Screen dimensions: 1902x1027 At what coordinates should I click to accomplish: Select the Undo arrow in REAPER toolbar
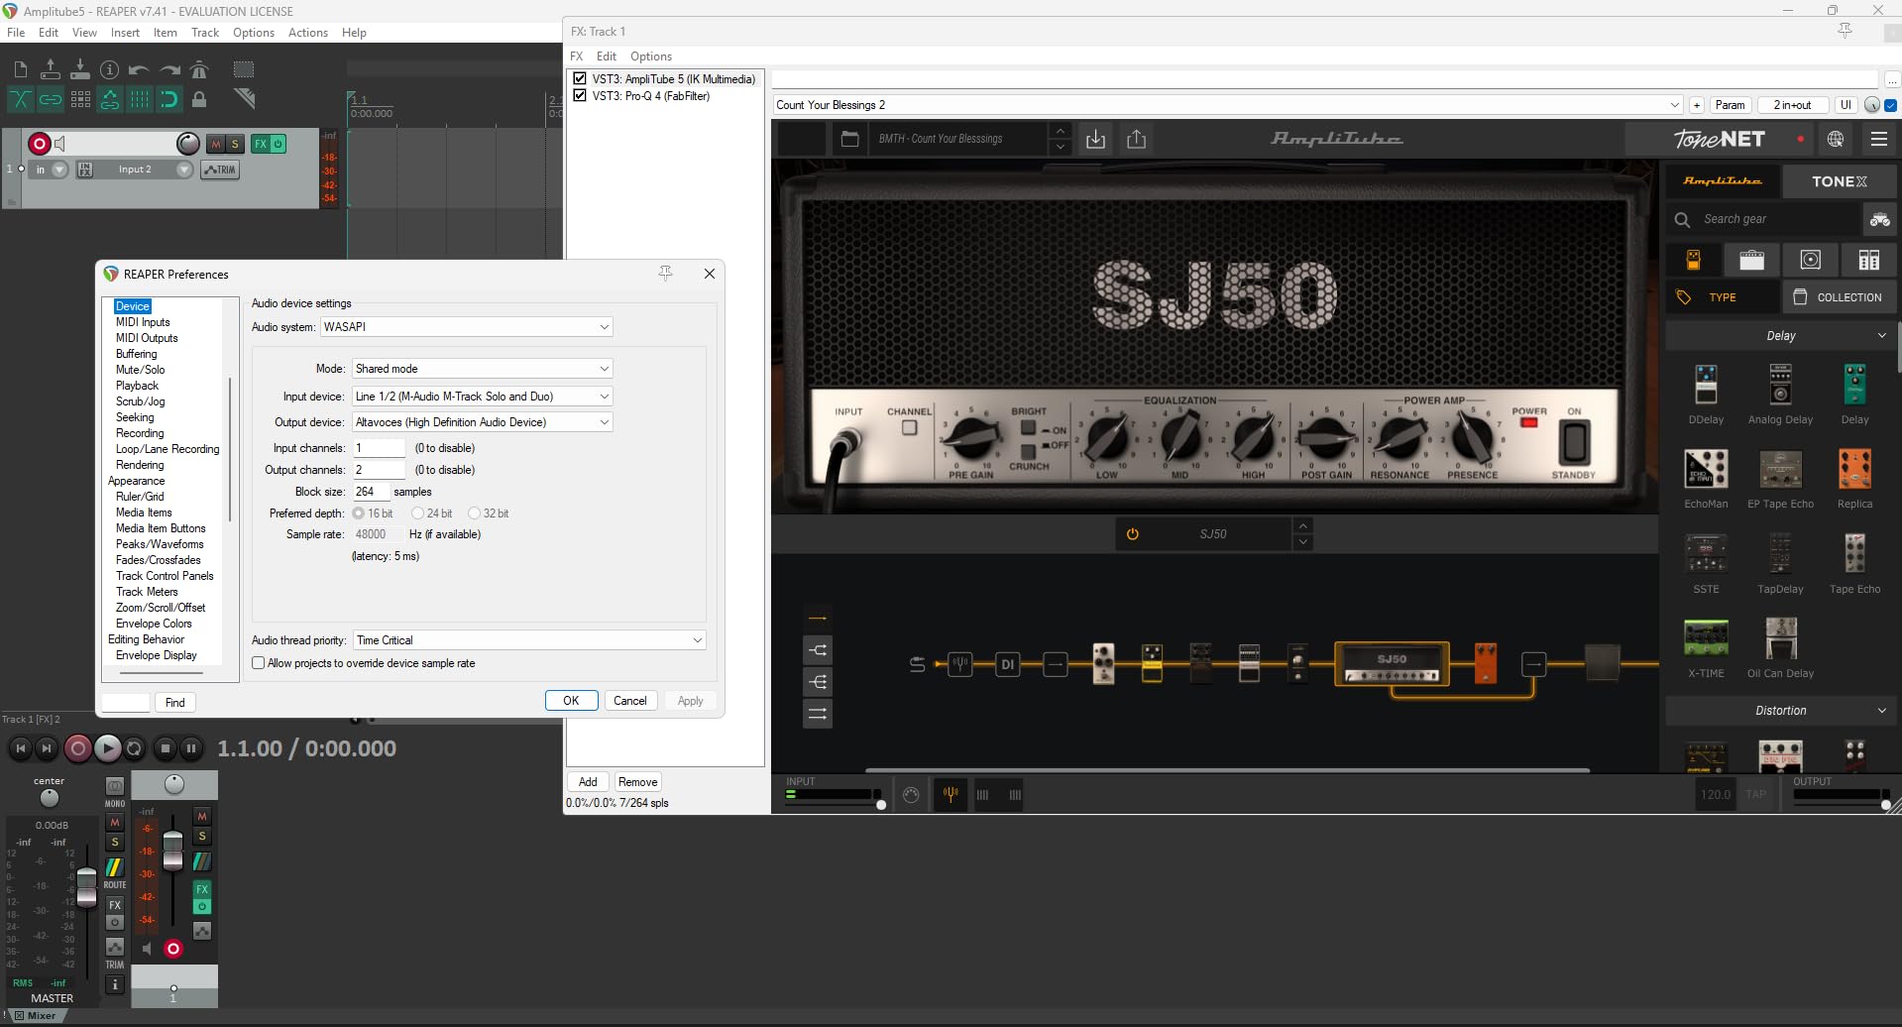139,69
